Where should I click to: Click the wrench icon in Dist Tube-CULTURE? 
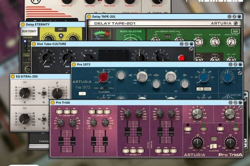pos(191,49)
